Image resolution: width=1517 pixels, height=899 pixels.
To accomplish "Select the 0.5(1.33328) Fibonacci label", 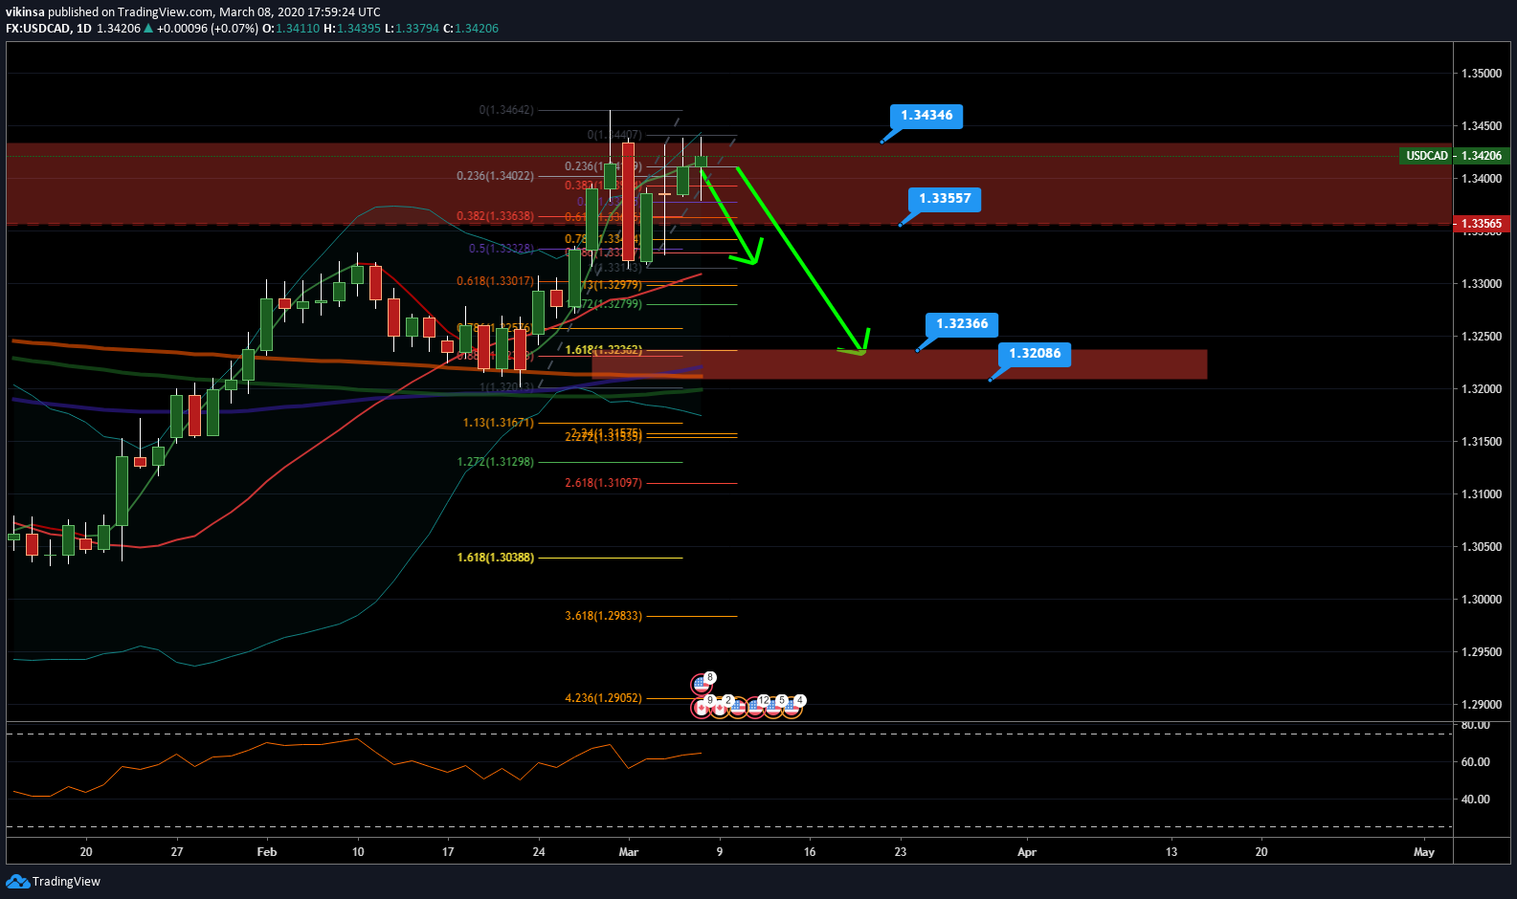I will [x=501, y=249].
